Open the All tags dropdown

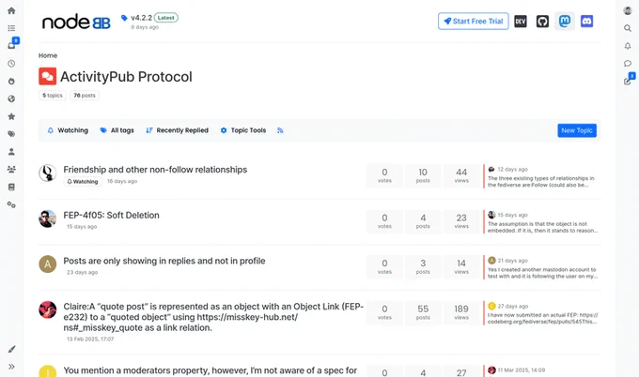click(x=117, y=130)
